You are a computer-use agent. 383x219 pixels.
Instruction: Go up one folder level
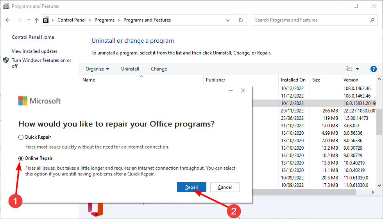click(37, 20)
